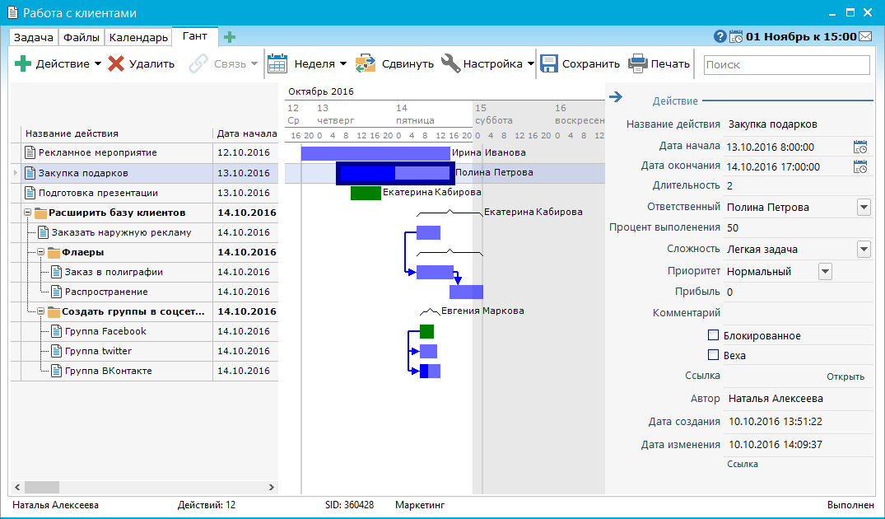
Task: Click the Процент выполнения field with 50
Action: (x=799, y=227)
